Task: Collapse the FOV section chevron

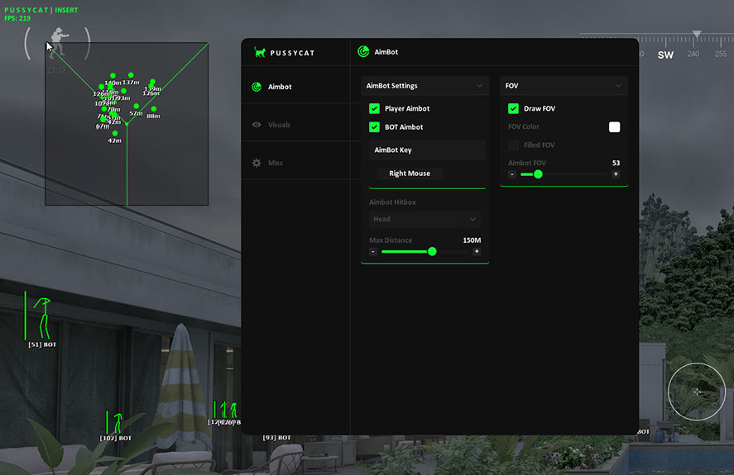Action: tap(618, 86)
